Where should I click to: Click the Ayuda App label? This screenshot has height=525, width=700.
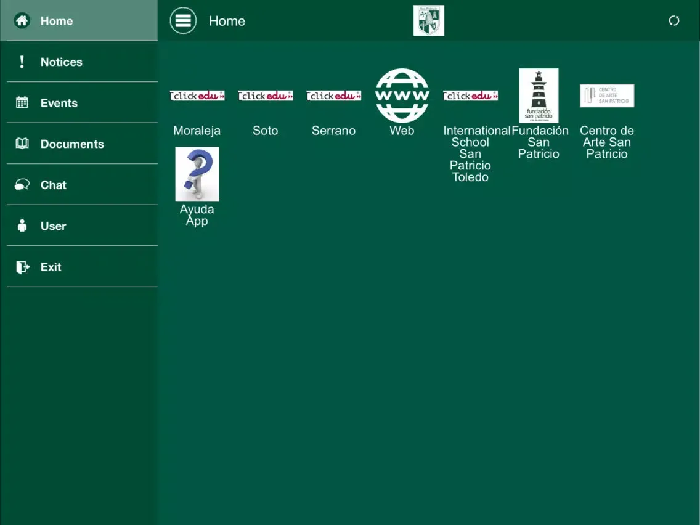click(x=197, y=215)
